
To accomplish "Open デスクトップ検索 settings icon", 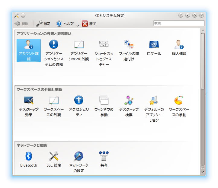I will pos(129,100).
